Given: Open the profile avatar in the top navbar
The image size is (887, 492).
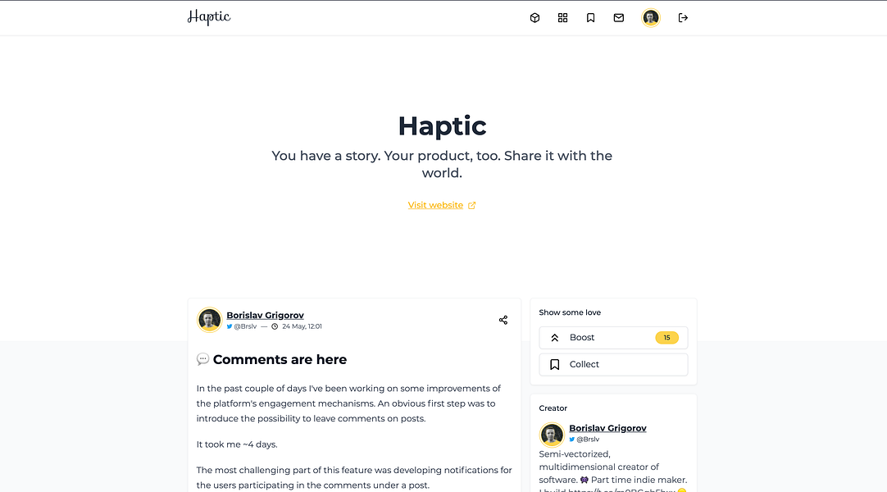Looking at the screenshot, I should [x=651, y=18].
